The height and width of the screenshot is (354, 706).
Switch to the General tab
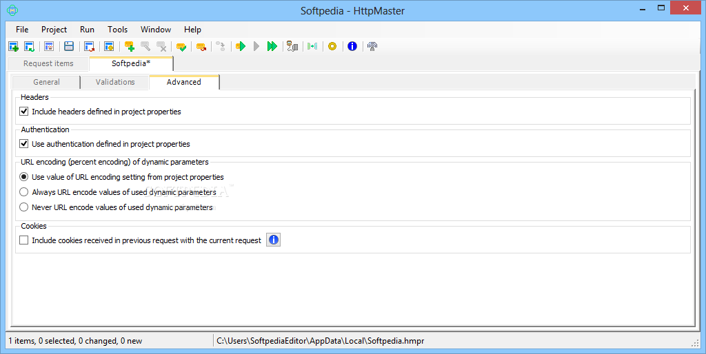tap(46, 83)
